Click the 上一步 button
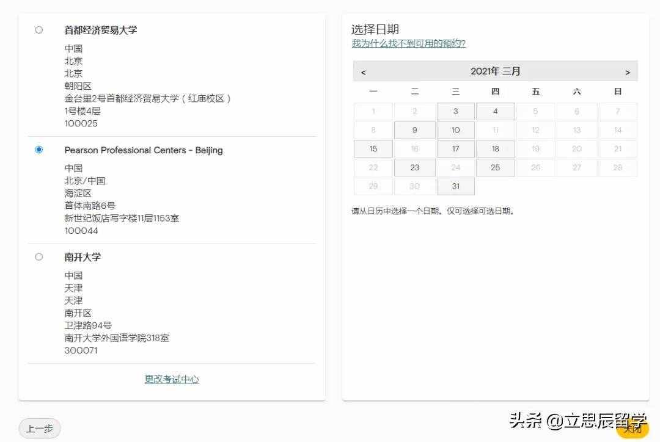Image resolution: width=660 pixels, height=442 pixels. click(x=40, y=429)
